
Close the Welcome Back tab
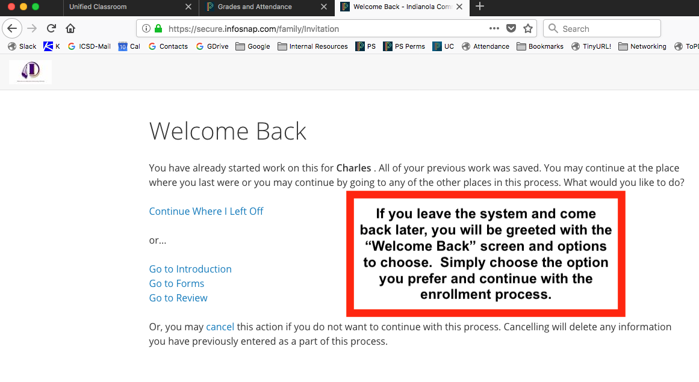[459, 7]
